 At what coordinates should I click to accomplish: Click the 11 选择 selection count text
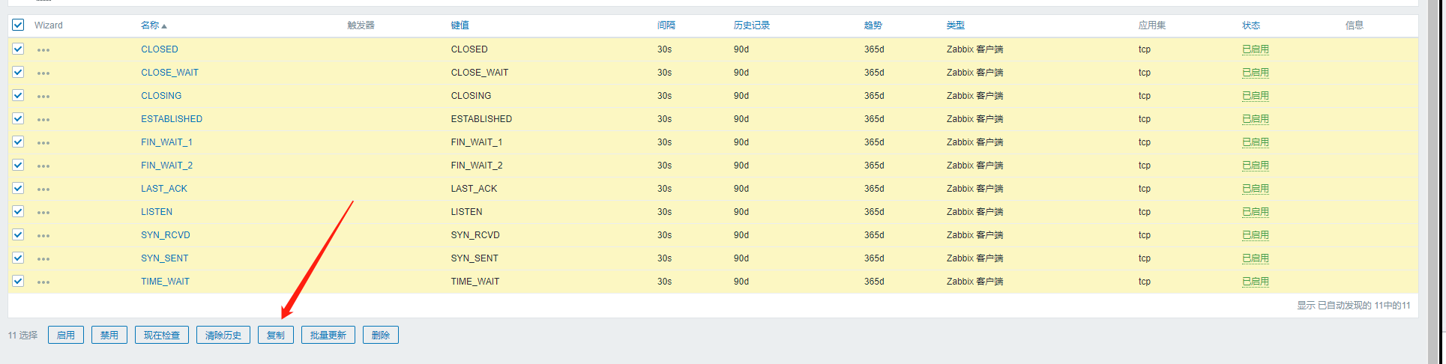click(22, 336)
